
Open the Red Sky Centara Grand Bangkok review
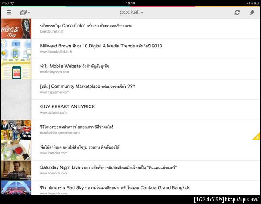tap(115, 188)
